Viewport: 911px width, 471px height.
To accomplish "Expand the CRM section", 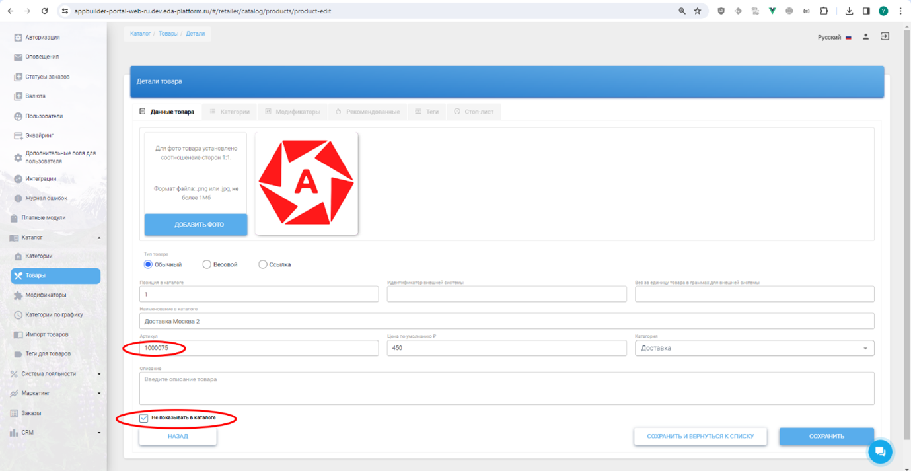I will 55,433.
